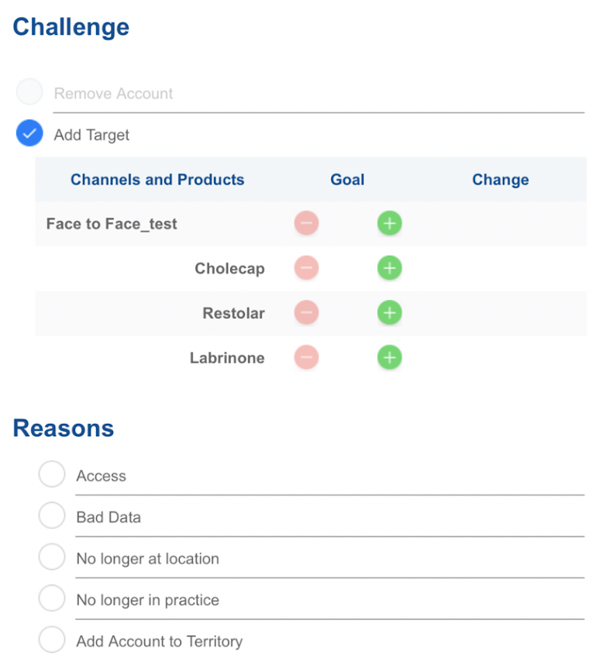This screenshot has height=665, width=592.
Task: Increase the Cholecap goal with the plus icon
Action: pyautogui.click(x=389, y=269)
